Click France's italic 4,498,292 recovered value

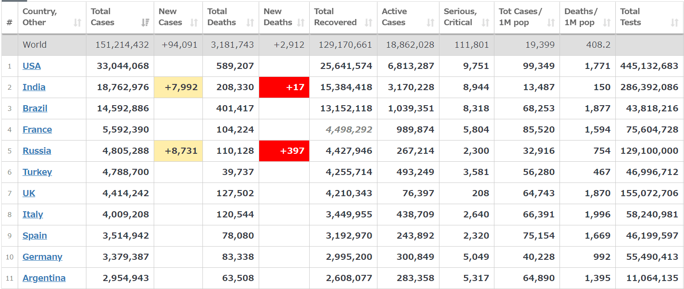pos(349,129)
